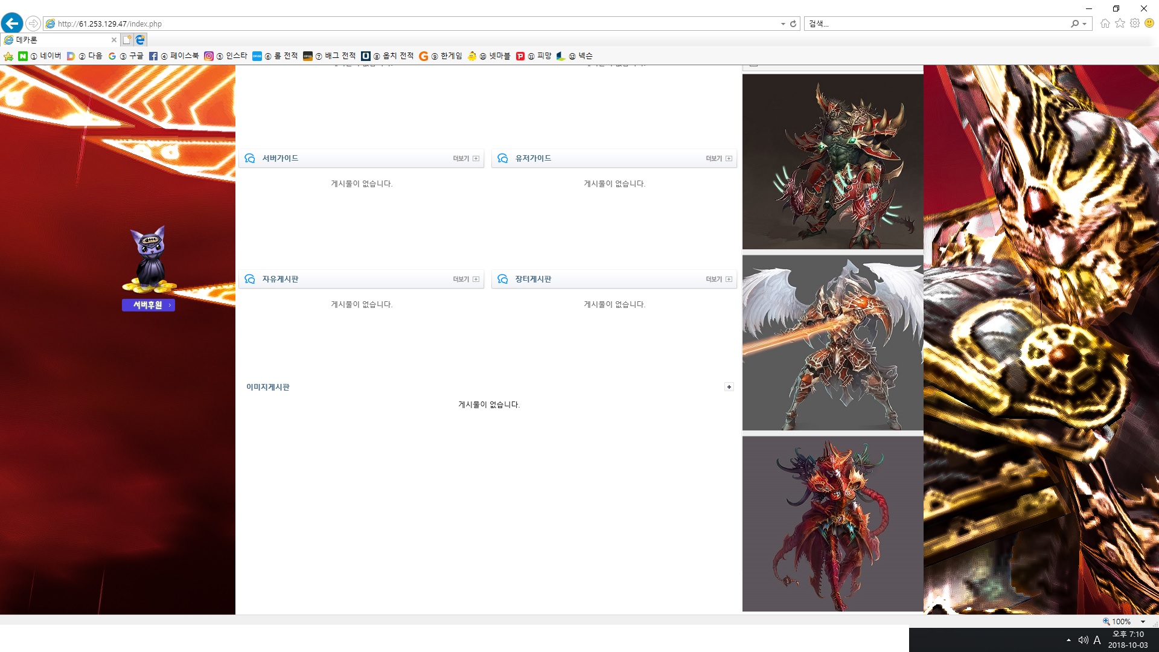1159x652 pixels.
Task: Open the home page icon
Action: point(1105,24)
